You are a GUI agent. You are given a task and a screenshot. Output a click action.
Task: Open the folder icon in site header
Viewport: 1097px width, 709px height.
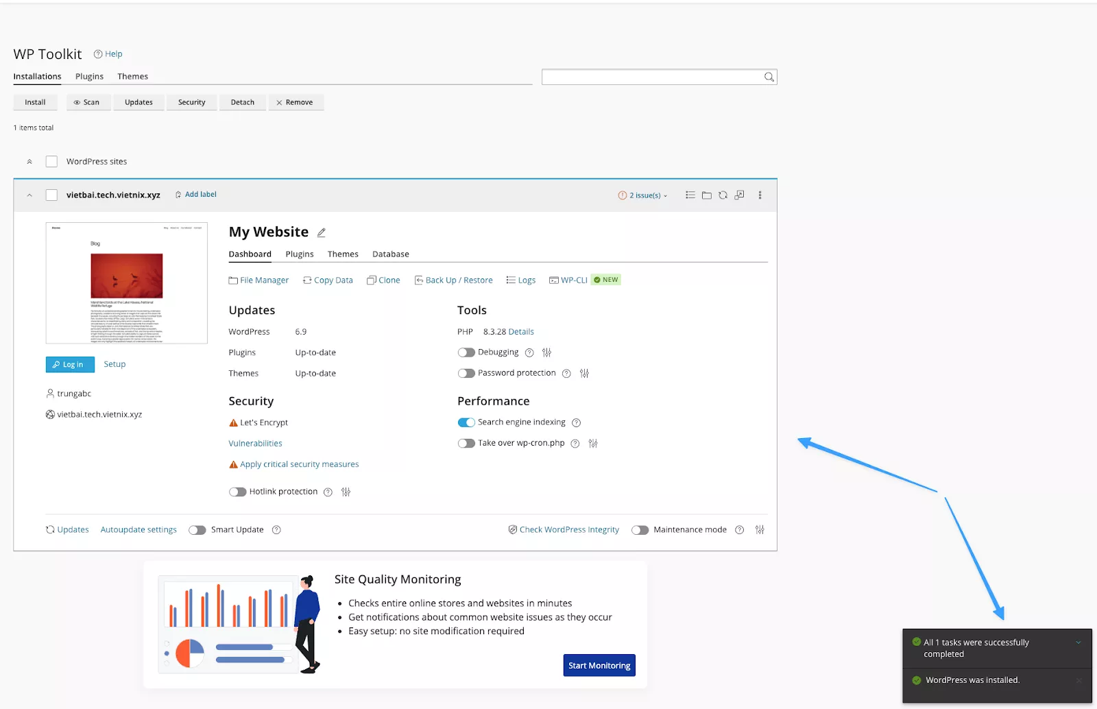click(x=706, y=195)
